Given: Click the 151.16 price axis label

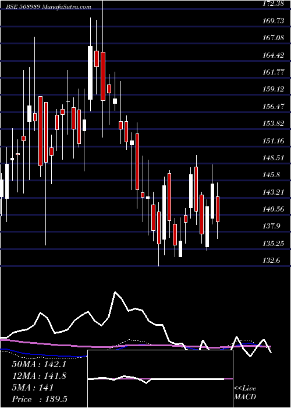Looking at the screenshot, I should [x=274, y=141].
